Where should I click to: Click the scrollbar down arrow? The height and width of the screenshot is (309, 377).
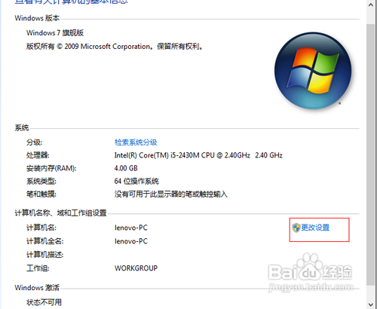click(x=371, y=304)
